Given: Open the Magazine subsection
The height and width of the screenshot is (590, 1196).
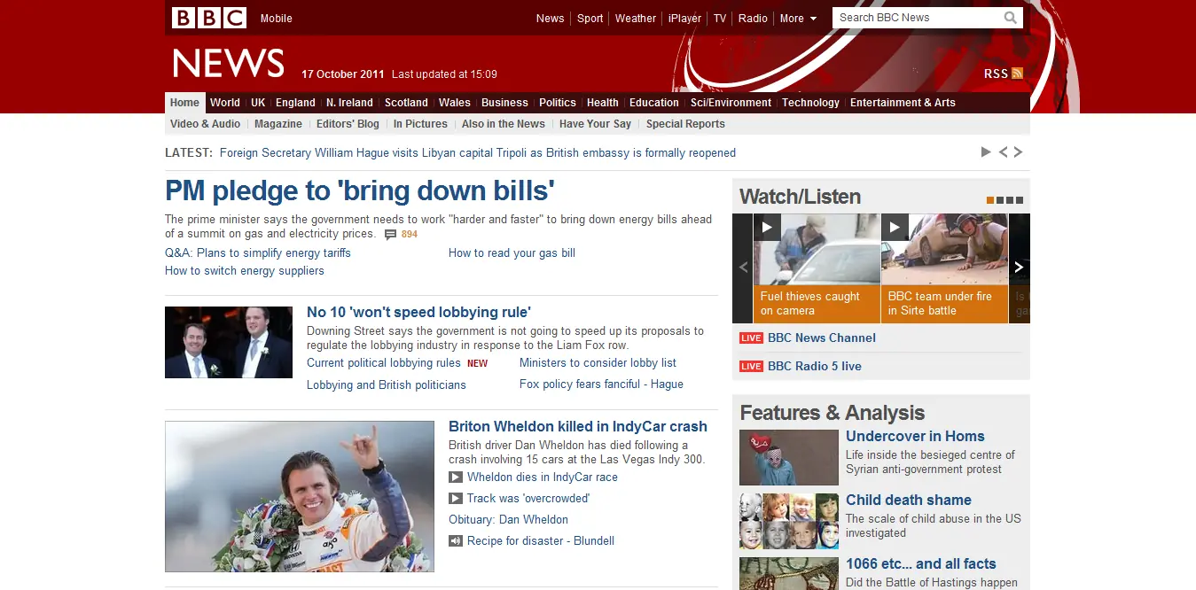Looking at the screenshot, I should (278, 124).
